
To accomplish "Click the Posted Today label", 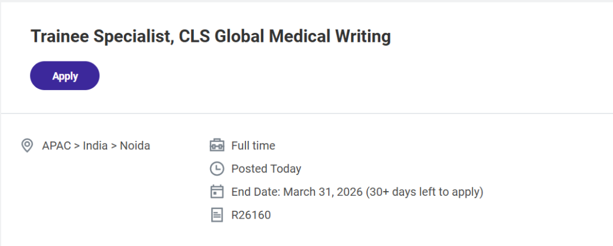I will (x=266, y=169).
